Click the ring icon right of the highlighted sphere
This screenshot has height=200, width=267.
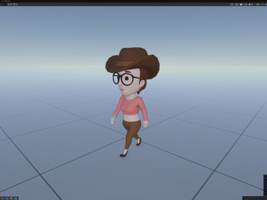[x=245, y=4]
